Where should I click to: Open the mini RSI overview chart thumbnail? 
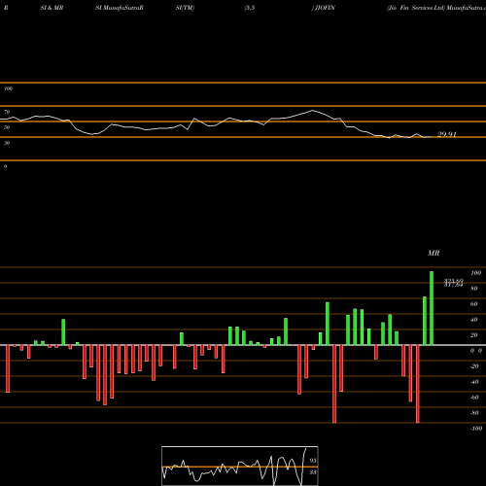(240, 466)
